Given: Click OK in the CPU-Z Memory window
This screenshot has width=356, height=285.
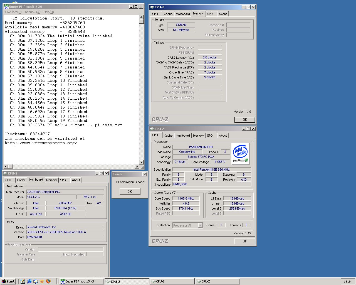Looking at the screenshot, I should pos(245,120).
